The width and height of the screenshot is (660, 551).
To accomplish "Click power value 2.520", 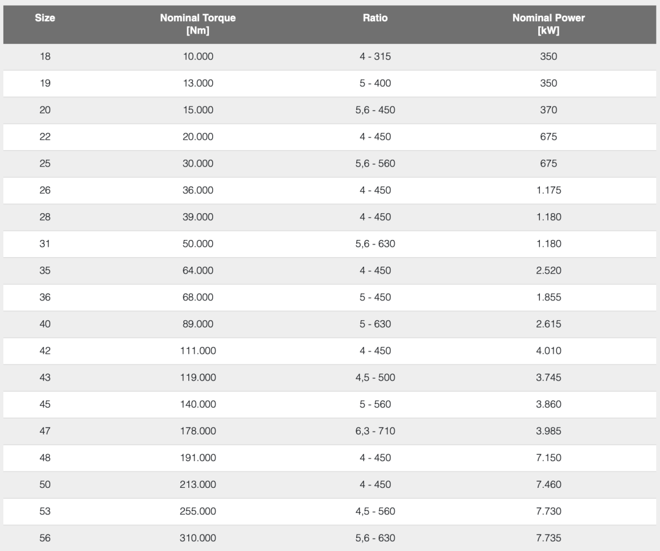I will (548, 271).
